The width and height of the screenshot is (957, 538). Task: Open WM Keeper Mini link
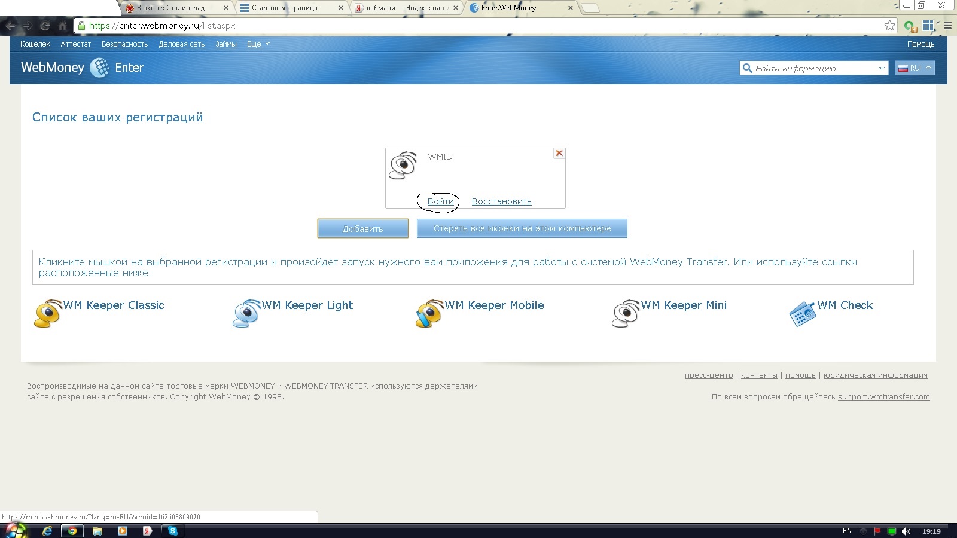coord(684,305)
